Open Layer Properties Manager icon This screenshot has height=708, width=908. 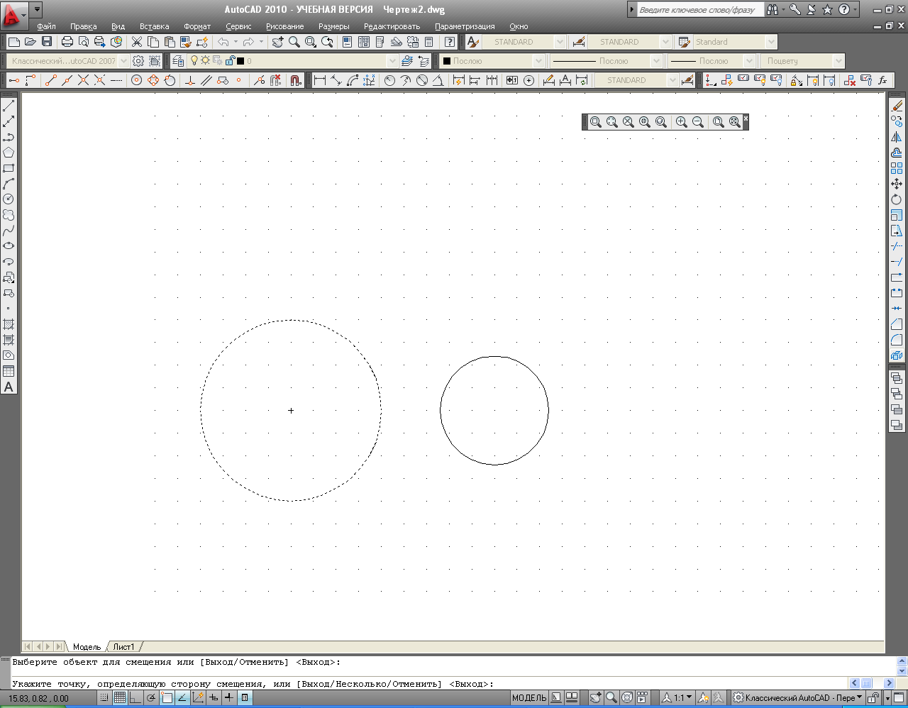178,61
